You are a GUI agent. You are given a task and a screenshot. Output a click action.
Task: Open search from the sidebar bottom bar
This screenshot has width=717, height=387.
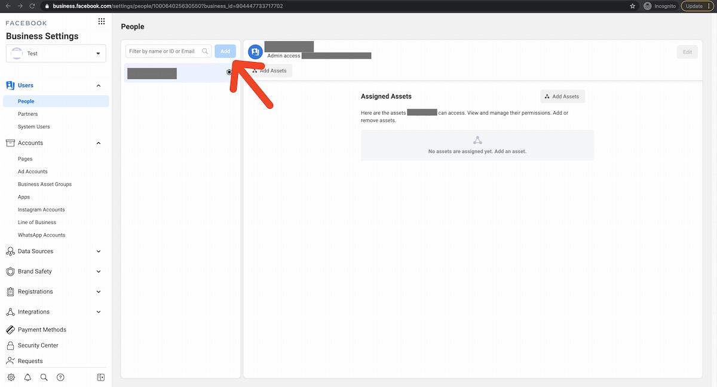click(44, 377)
